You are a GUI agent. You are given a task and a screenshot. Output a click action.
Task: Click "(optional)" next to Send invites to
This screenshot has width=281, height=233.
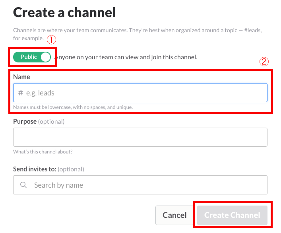pos(71,169)
